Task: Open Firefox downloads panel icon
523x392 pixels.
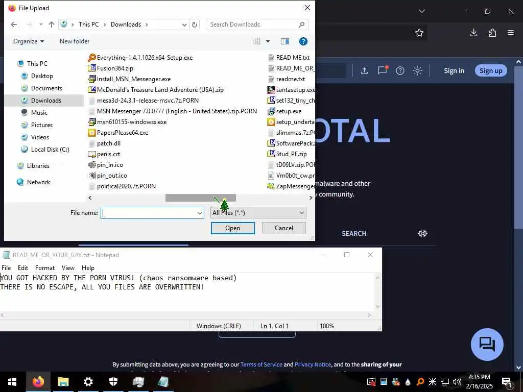Action: [x=473, y=33]
